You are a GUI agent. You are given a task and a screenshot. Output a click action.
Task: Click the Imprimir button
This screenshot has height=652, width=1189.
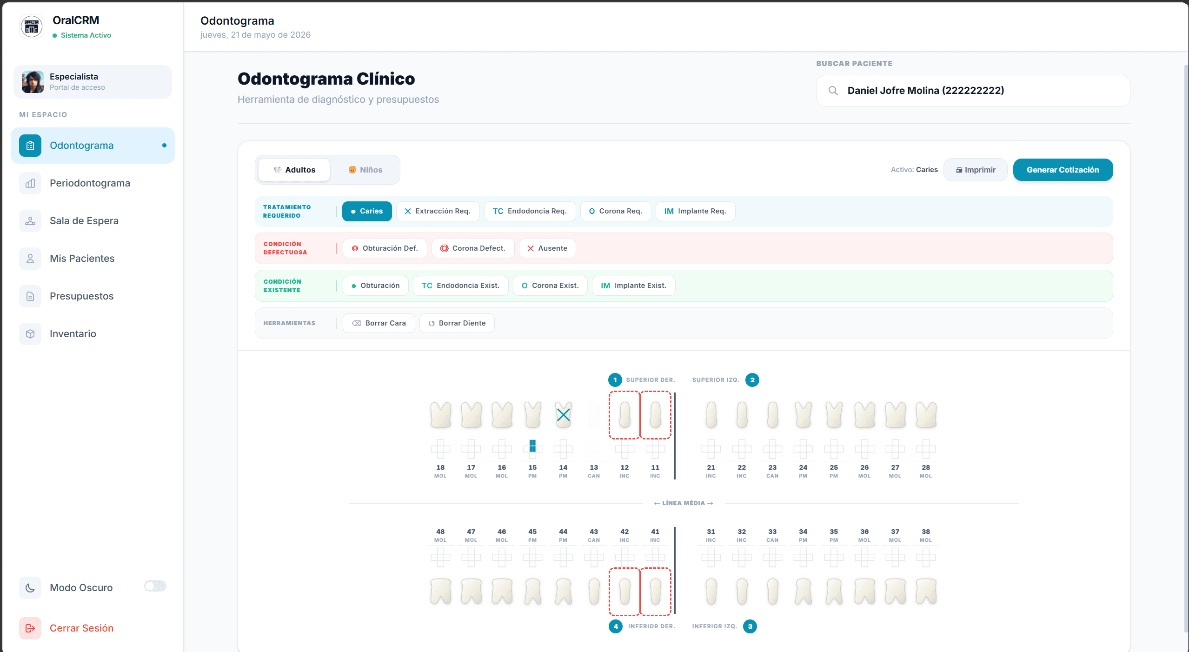pos(976,170)
